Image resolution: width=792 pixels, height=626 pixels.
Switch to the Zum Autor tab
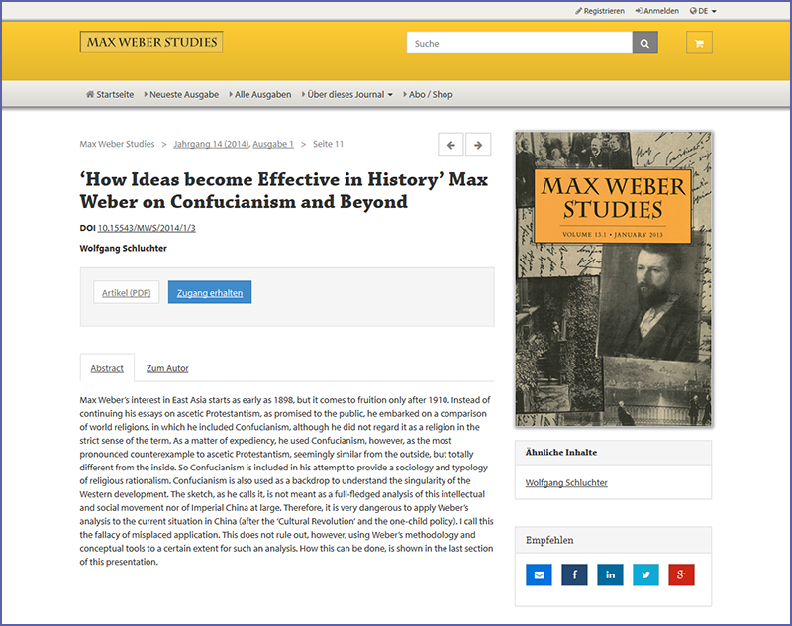point(167,368)
